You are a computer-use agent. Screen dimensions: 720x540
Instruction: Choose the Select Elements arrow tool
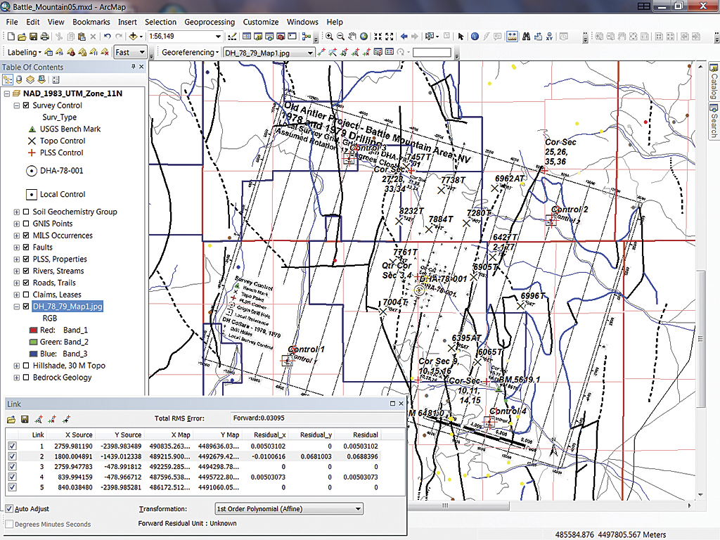coord(461,37)
